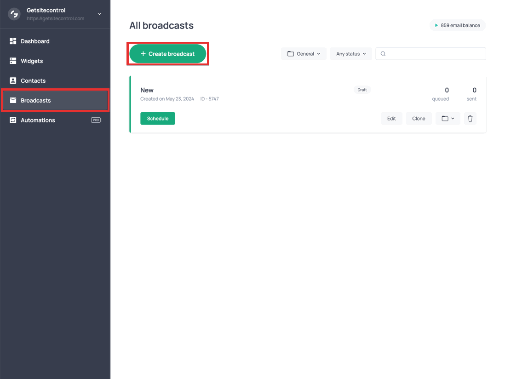Click Schedule on the New broadcast

coord(158,119)
